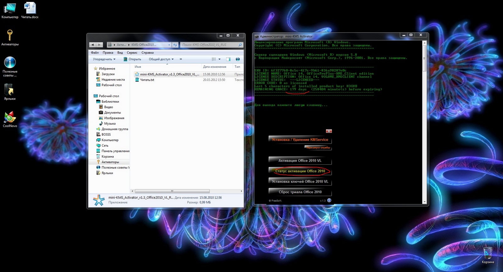Select the Корзина recycle bin on the desktop
The image size is (503, 272).
coord(488,255)
